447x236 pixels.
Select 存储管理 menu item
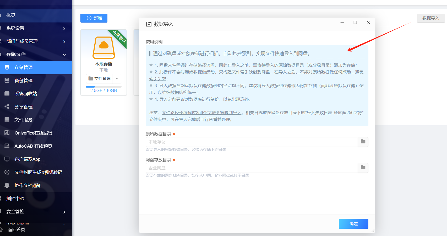coord(36,67)
